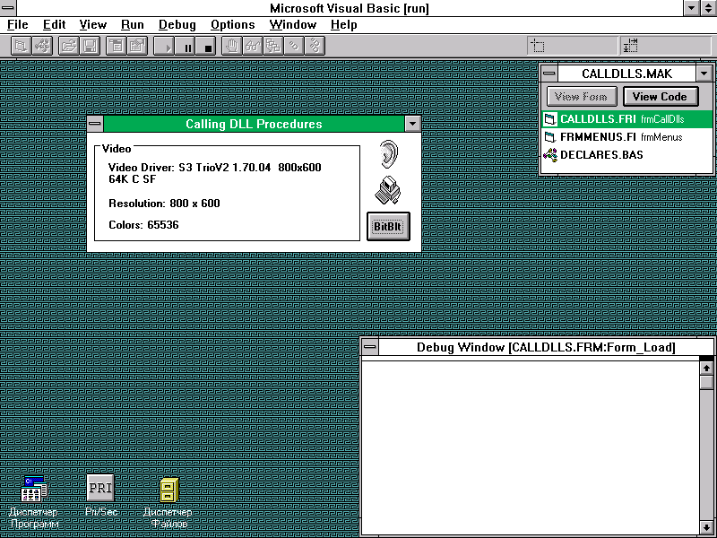Select DECLARES.BAS in the project list
The width and height of the screenshot is (717, 538).
coord(601,155)
